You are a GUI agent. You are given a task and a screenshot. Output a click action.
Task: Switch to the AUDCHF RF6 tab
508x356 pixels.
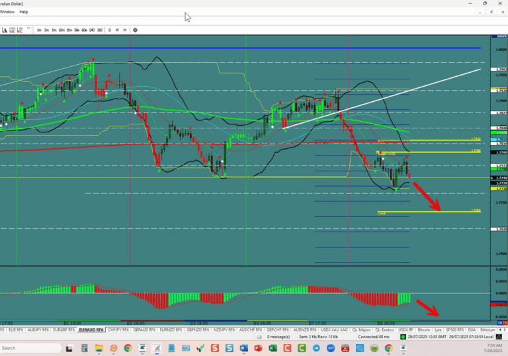[x=251, y=330]
